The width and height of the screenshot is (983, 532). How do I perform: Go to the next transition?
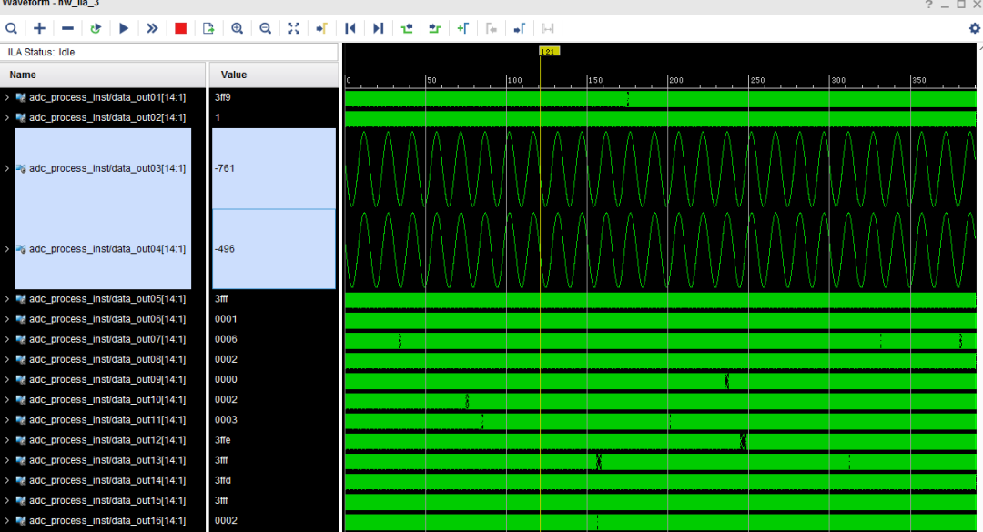pyautogui.click(x=434, y=28)
